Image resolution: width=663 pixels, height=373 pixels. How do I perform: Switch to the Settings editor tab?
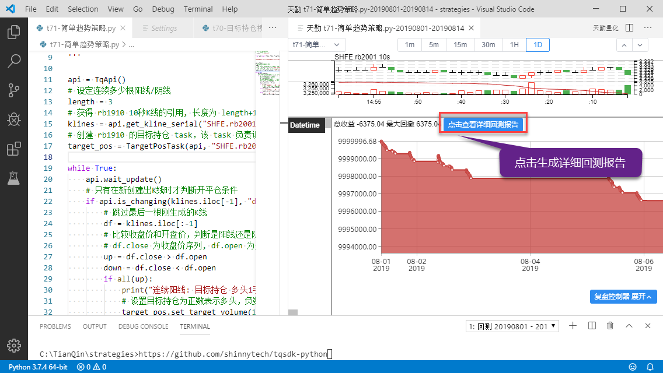click(163, 28)
